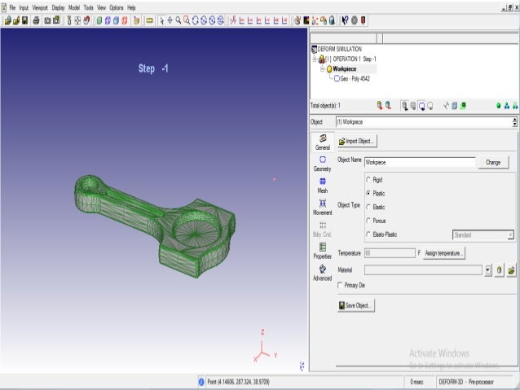
Task: Switch to the General tab
Action: pos(322,142)
